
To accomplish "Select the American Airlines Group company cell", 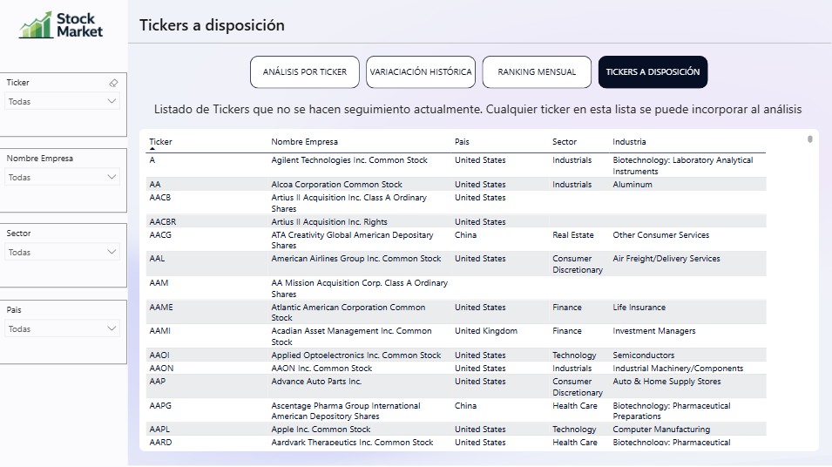I will pos(355,259).
